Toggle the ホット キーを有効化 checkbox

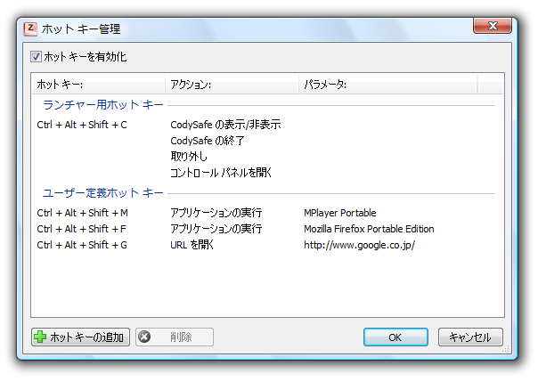(x=36, y=57)
